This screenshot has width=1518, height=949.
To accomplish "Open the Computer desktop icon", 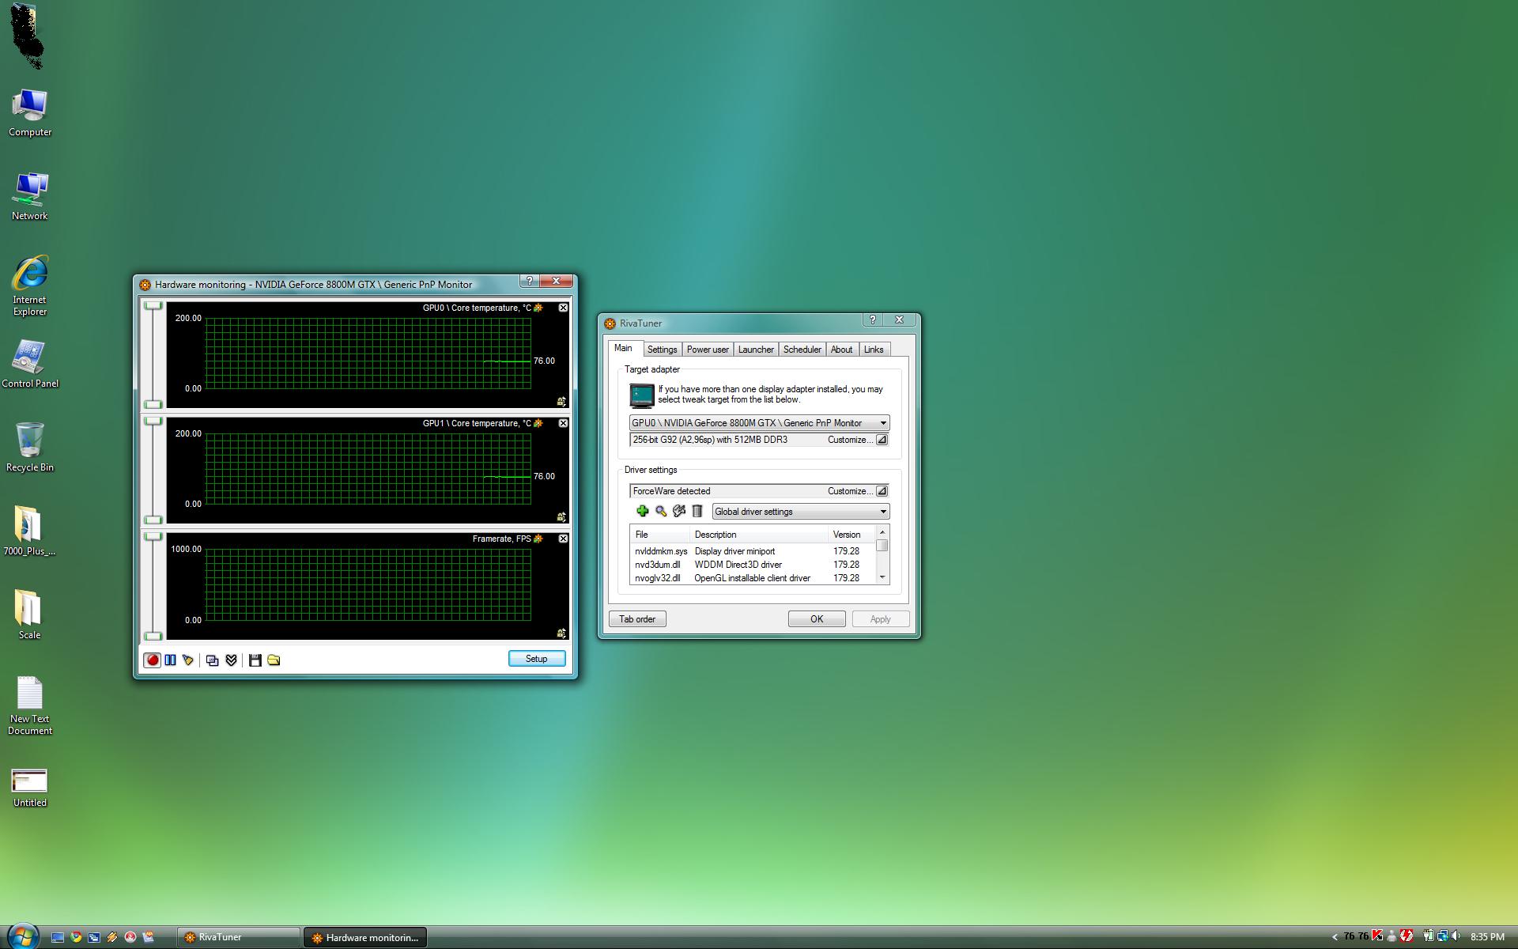I will coord(30,113).
